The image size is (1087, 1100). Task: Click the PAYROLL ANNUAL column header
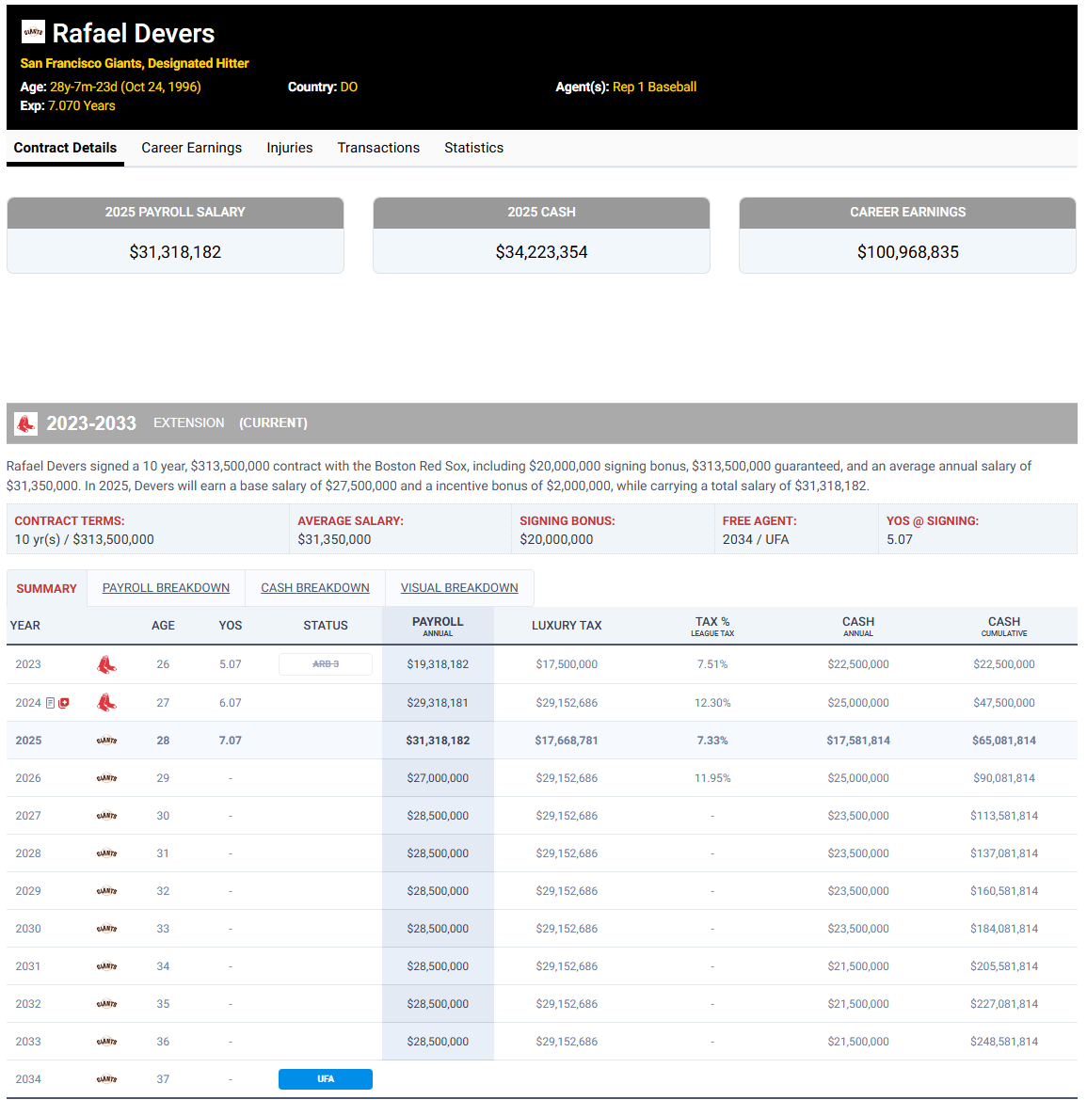[x=438, y=626]
